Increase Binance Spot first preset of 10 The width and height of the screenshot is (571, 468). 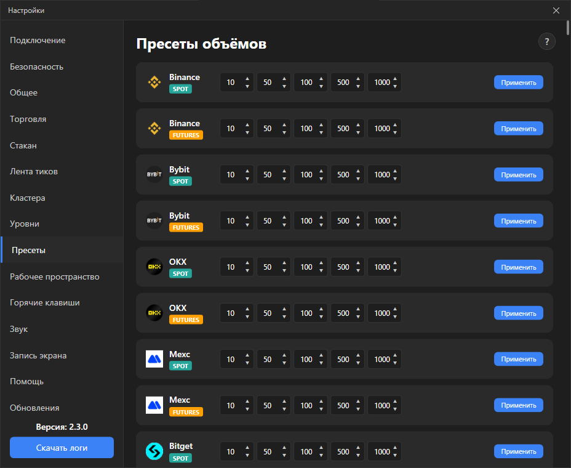[x=247, y=78]
